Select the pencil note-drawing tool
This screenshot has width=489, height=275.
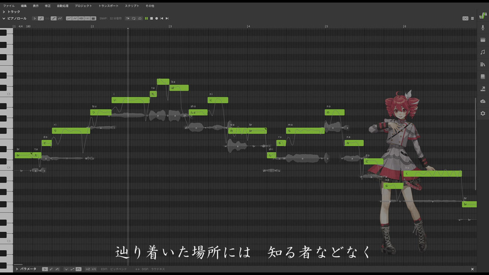click(41, 18)
